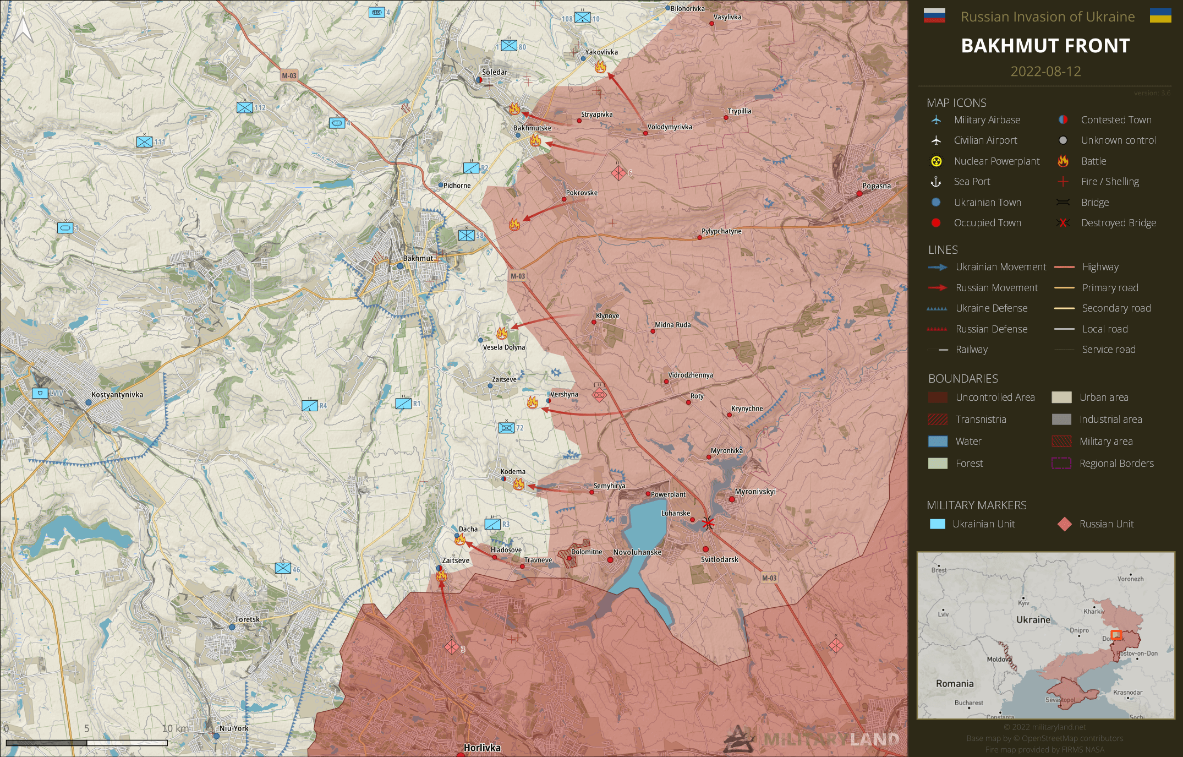Click the battle flame icon at Yakovlivka
The width and height of the screenshot is (1183, 757).
[600, 67]
